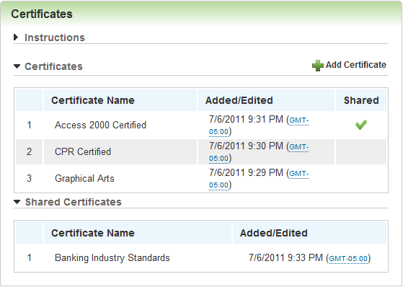Click row number 3 beside Graphical Arts
This screenshot has height=287, width=403.
click(x=29, y=178)
